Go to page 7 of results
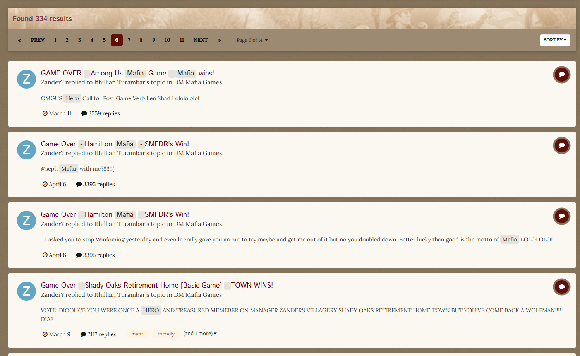This screenshot has height=356, width=580. click(129, 40)
